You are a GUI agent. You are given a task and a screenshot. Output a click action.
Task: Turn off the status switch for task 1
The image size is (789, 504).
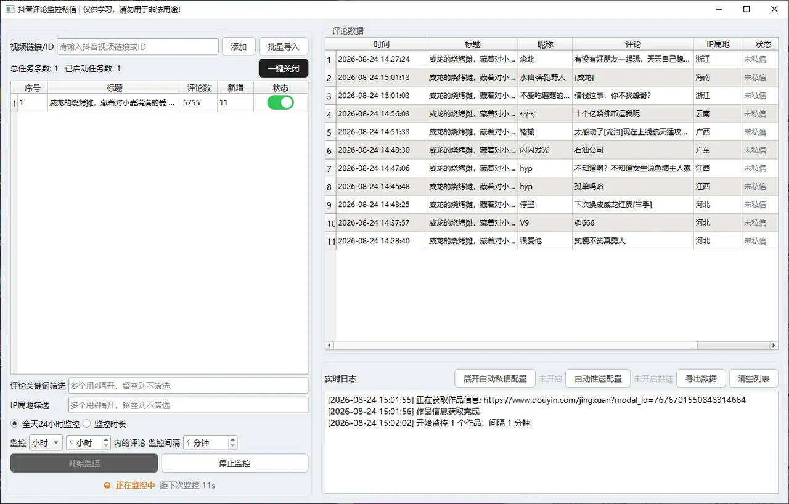point(280,103)
